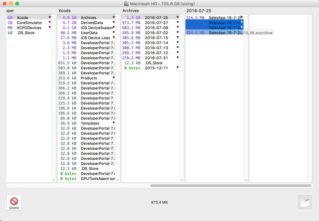Click the resize handle under the 2016-07-25 column
This screenshot has height=221, width=319.
(246, 180)
